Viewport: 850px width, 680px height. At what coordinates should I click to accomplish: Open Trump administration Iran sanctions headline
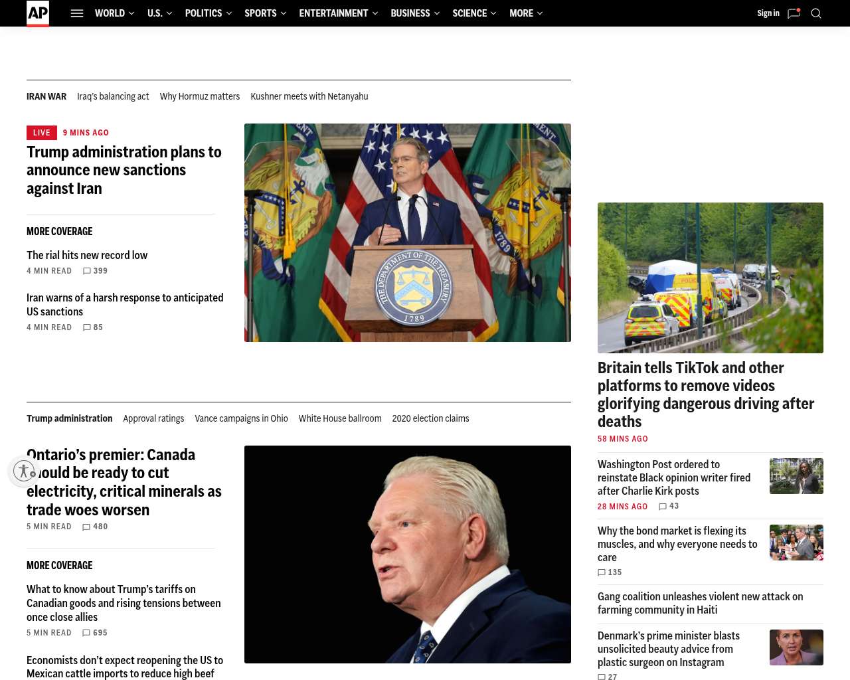(x=124, y=170)
